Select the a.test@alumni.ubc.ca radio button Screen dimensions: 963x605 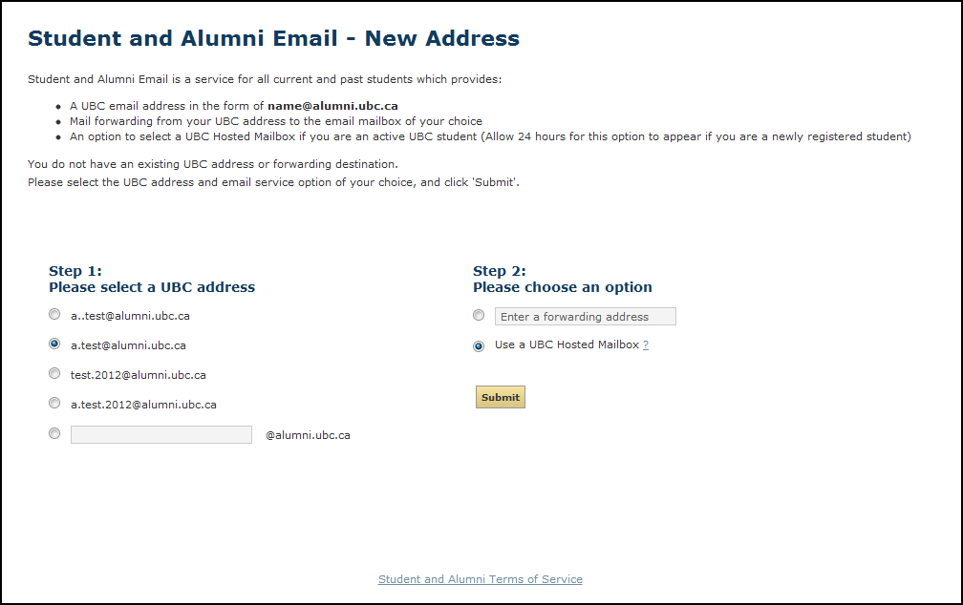tap(54, 344)
